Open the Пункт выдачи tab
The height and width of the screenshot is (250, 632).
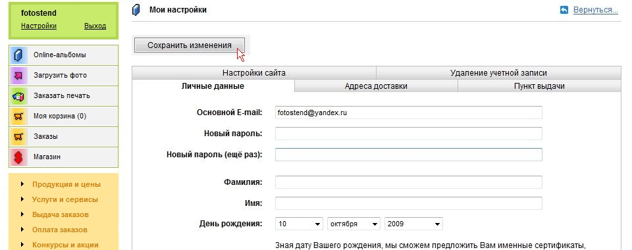click(539, 86)
